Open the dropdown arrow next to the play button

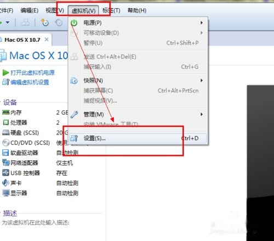[8, 23]
